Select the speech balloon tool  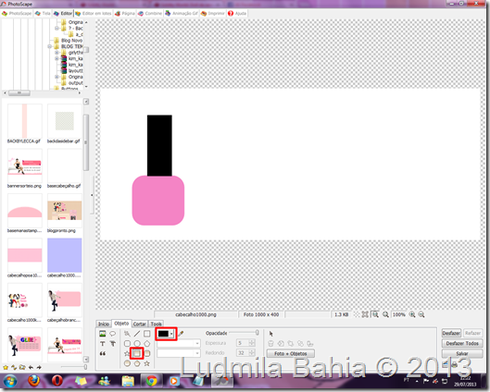(112, 334)
